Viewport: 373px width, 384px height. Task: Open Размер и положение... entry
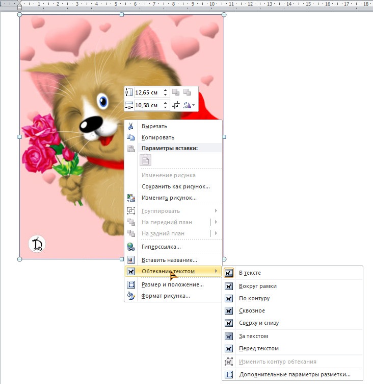click(173, 284)
